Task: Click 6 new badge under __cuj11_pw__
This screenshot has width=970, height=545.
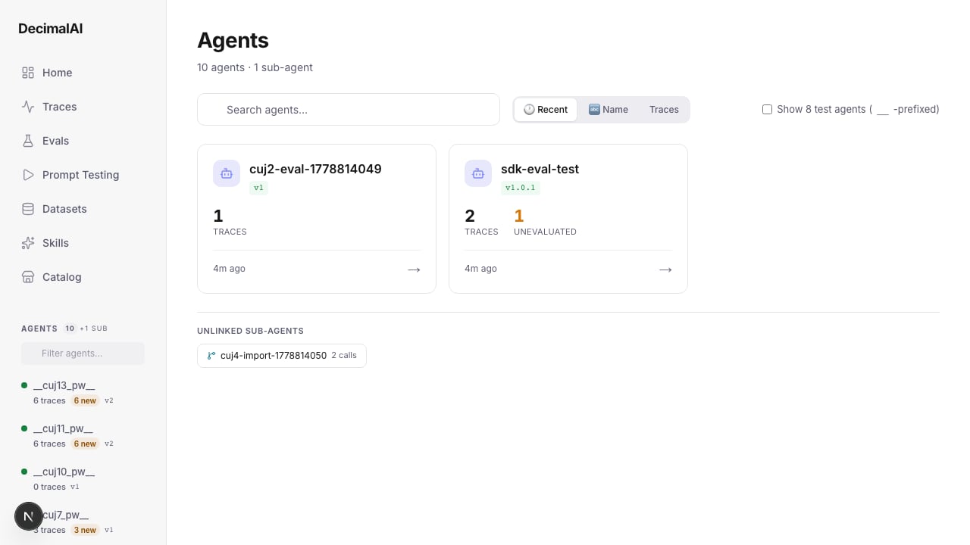Action: point(85,444)
